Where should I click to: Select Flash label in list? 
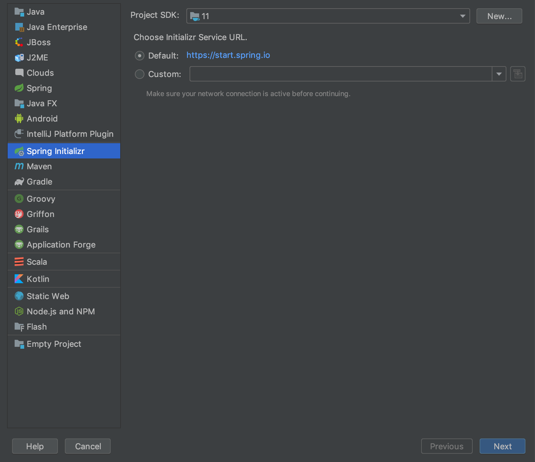coord(37,327)
